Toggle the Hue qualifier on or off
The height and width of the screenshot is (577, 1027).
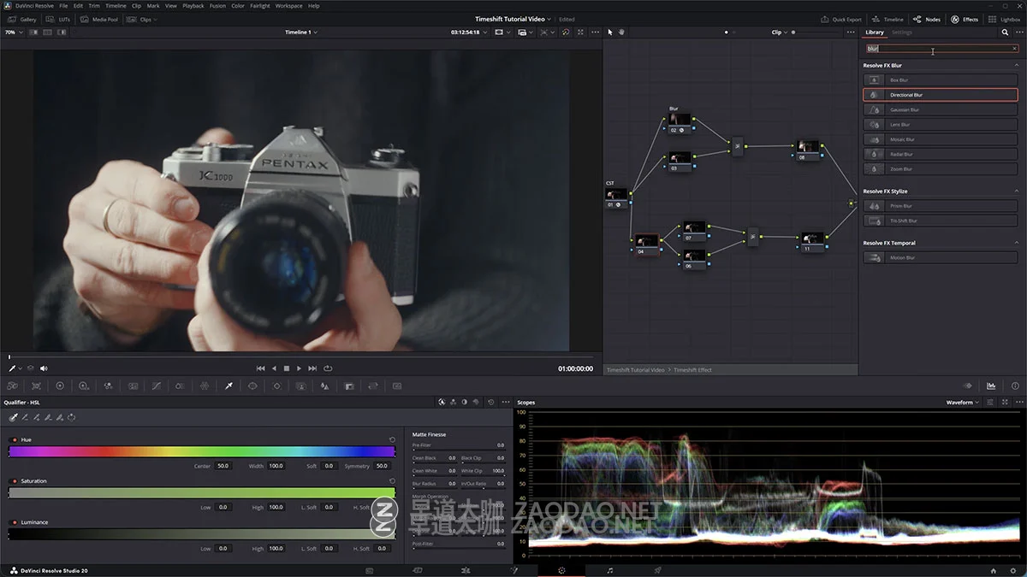tap(13, 439)
